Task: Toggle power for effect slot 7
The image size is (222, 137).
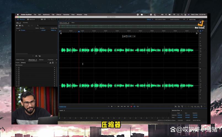Action: click(x=19, y=80)
